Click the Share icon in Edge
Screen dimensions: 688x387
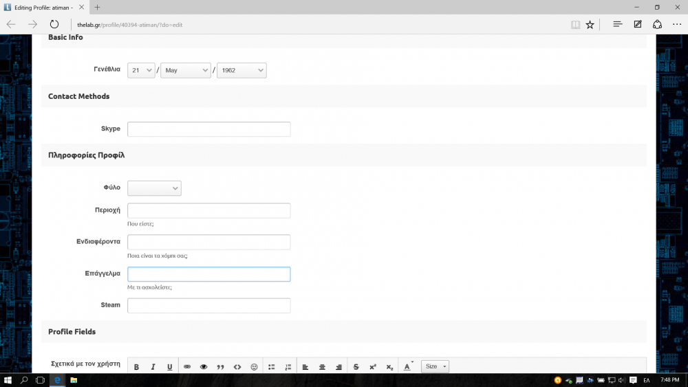click(657, 25)
